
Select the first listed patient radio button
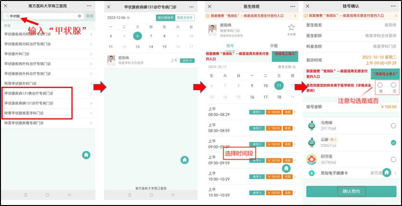coord(393,125)
